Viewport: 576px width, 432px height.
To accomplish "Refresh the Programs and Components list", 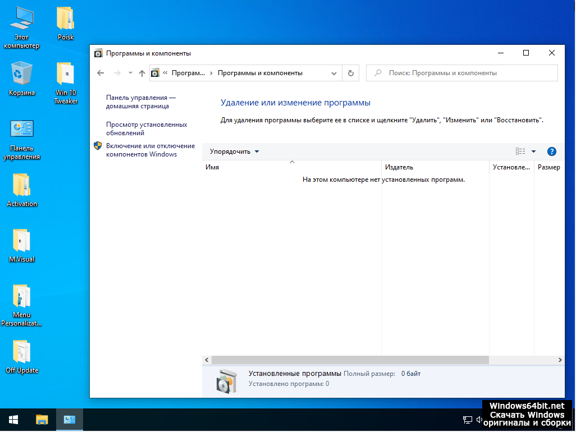I will point(351,73).
